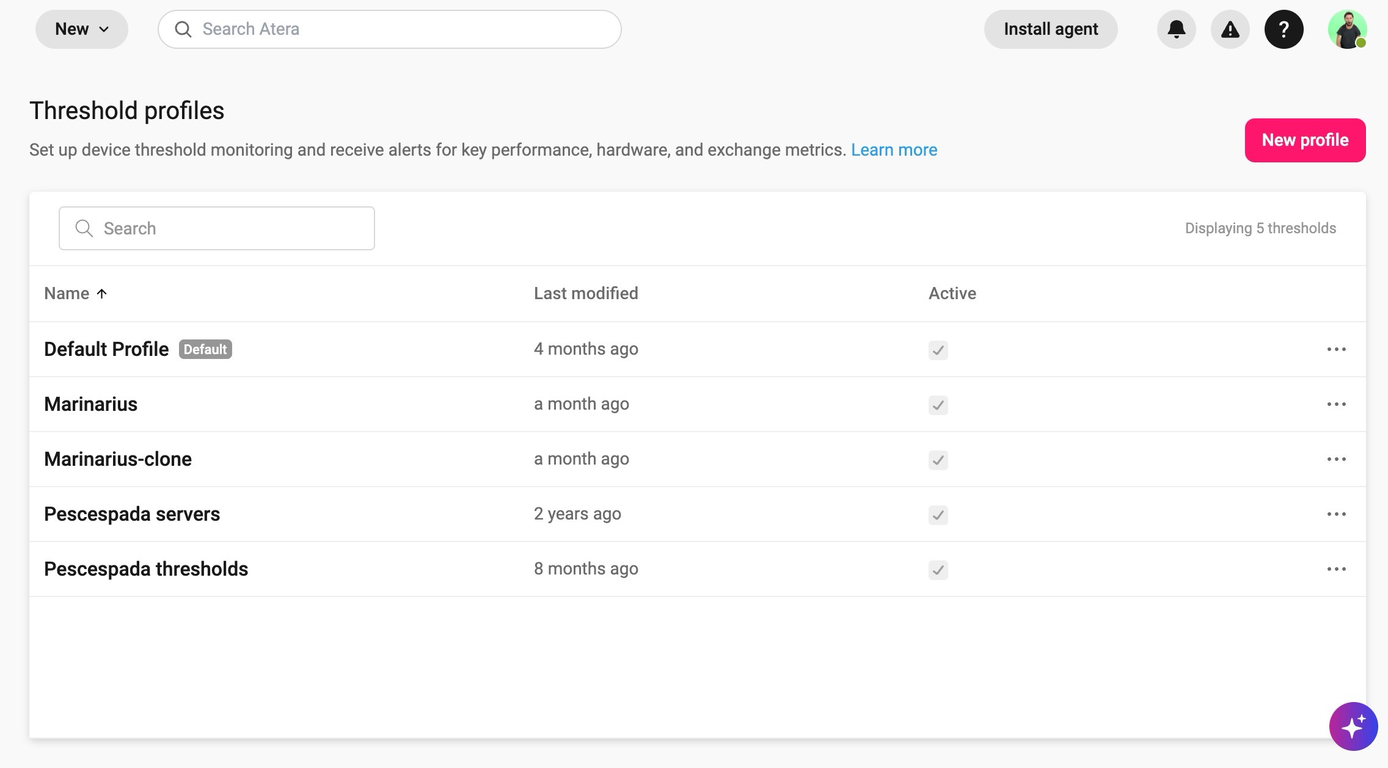
Task: Open more options for Marinarius-clone row
Action: click(1336, 459)
